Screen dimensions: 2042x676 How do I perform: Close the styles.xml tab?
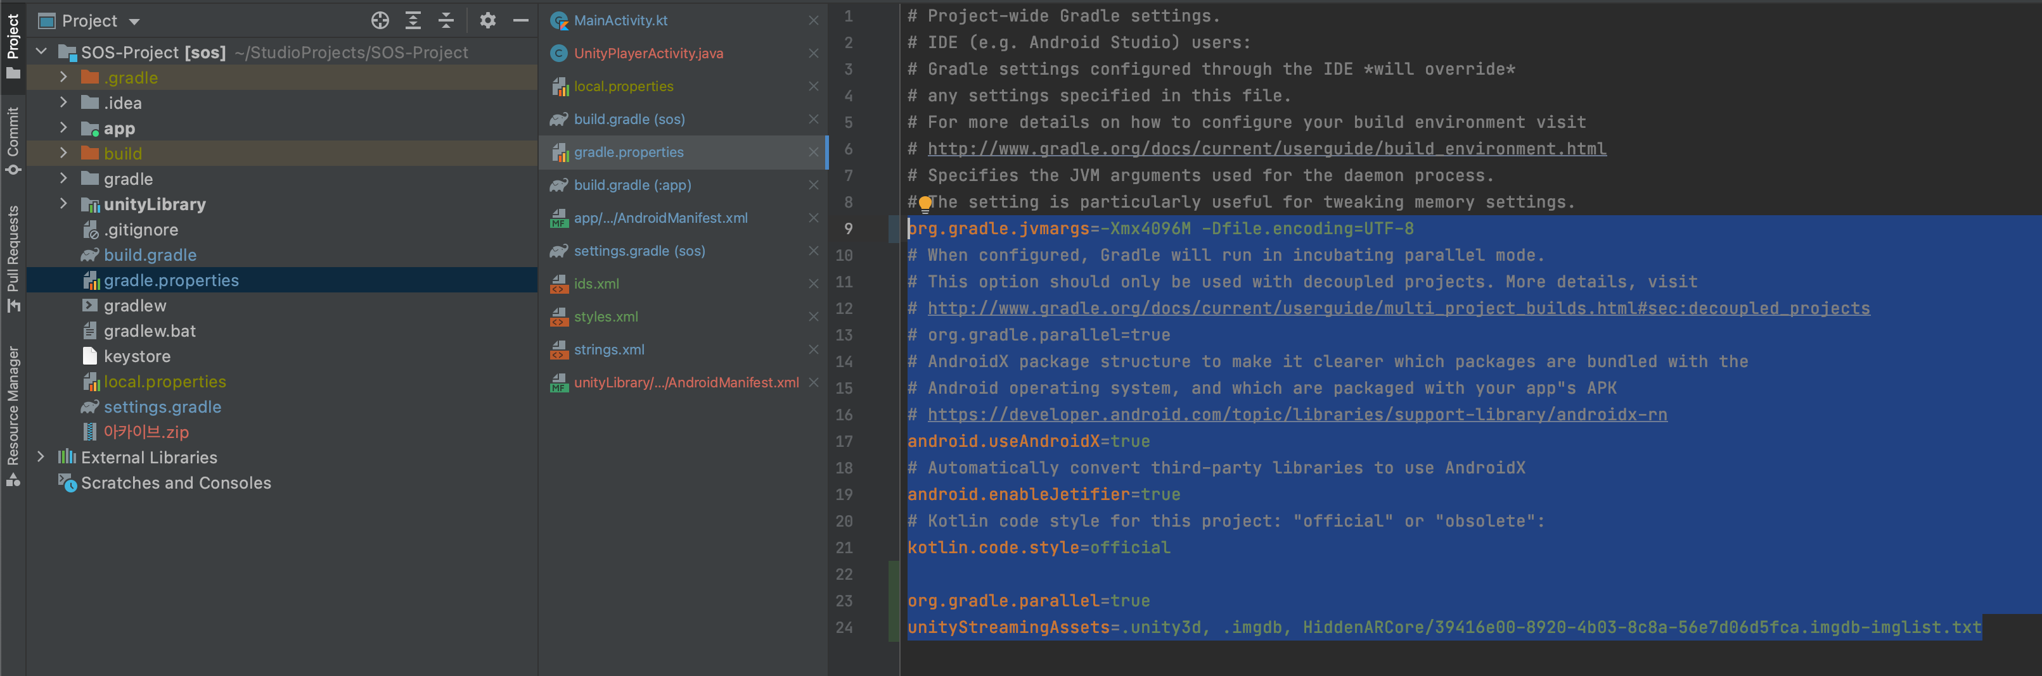[x=813, y=316]
